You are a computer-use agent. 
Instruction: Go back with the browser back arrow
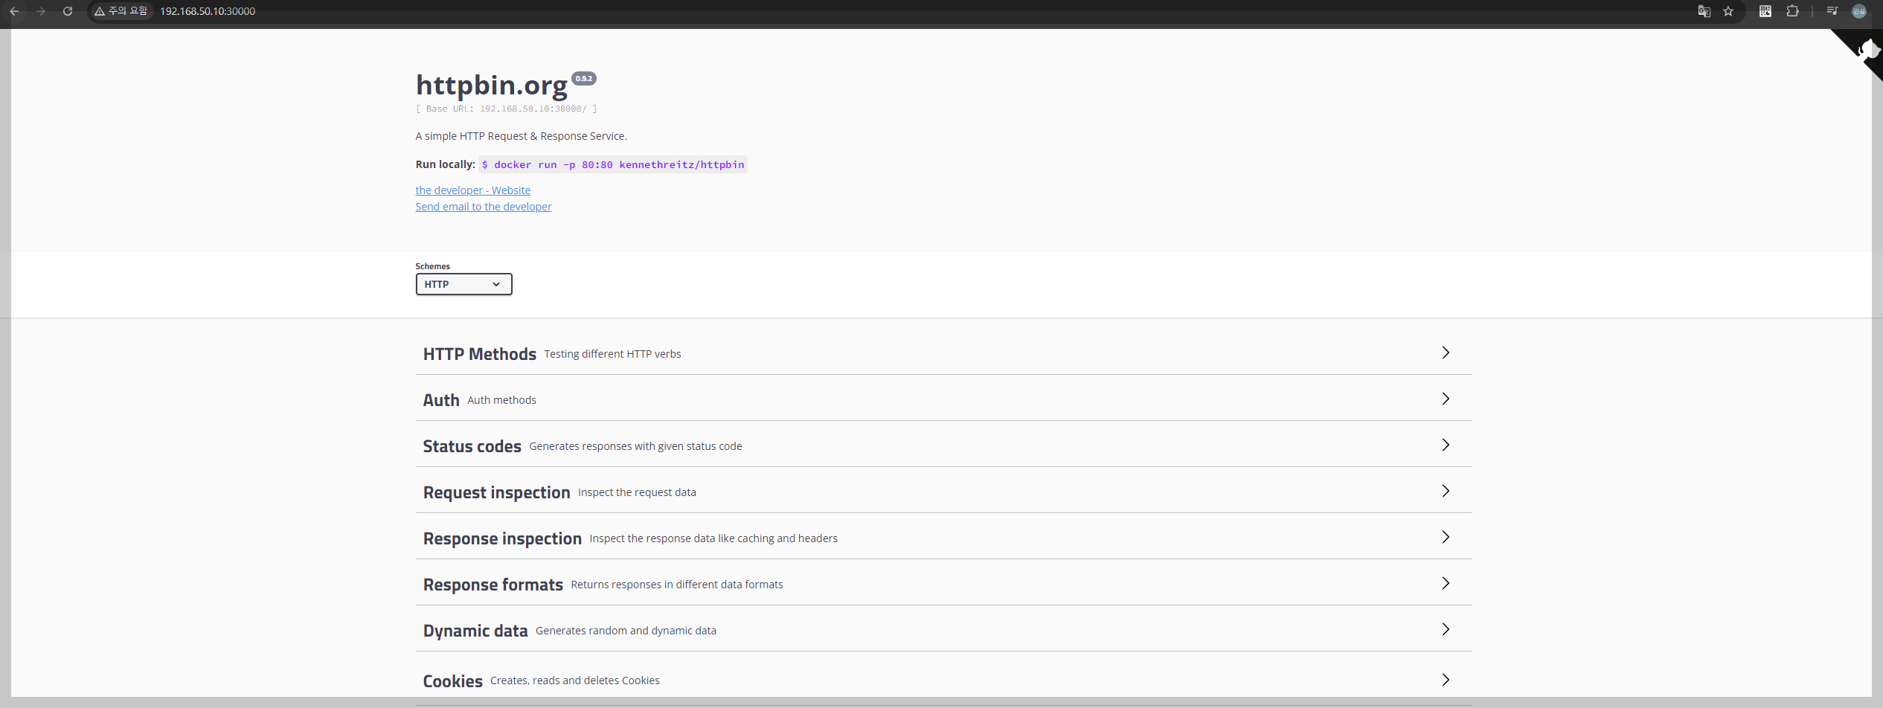[x=15, y=11]
